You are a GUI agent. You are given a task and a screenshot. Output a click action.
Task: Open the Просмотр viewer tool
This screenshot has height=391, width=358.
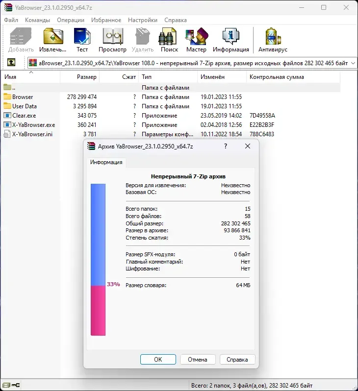tap(113, 40)
